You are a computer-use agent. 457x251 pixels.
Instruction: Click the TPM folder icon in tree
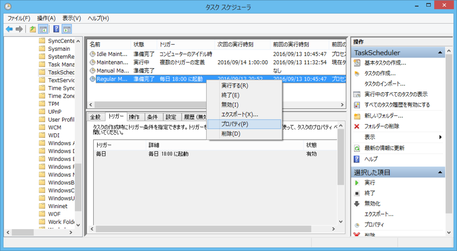(x=42, y=104)
